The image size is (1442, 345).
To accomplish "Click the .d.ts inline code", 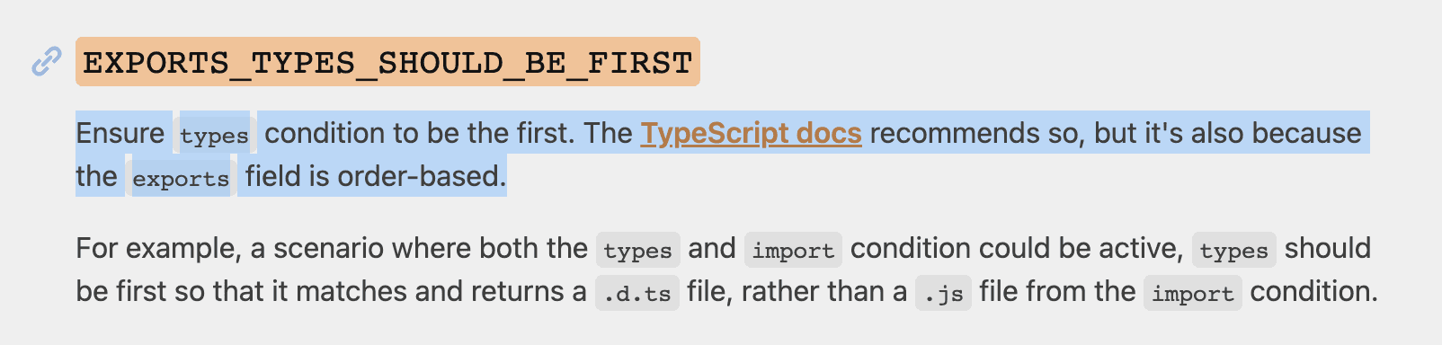I will click(x=637, y=293).
